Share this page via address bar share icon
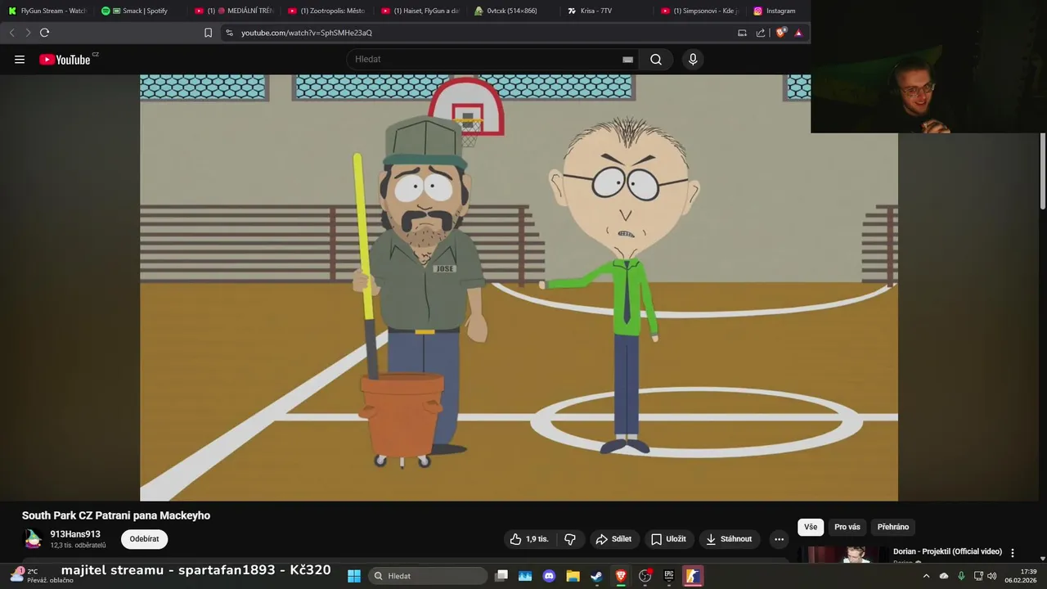The image size is (1047, 589). (x=761, y=33)
